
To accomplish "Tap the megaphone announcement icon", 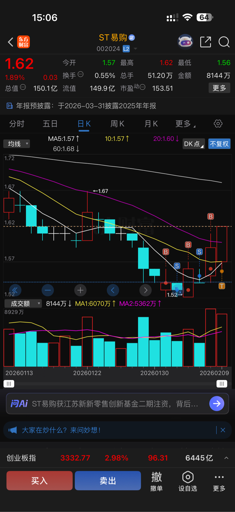I will point(13,430).
